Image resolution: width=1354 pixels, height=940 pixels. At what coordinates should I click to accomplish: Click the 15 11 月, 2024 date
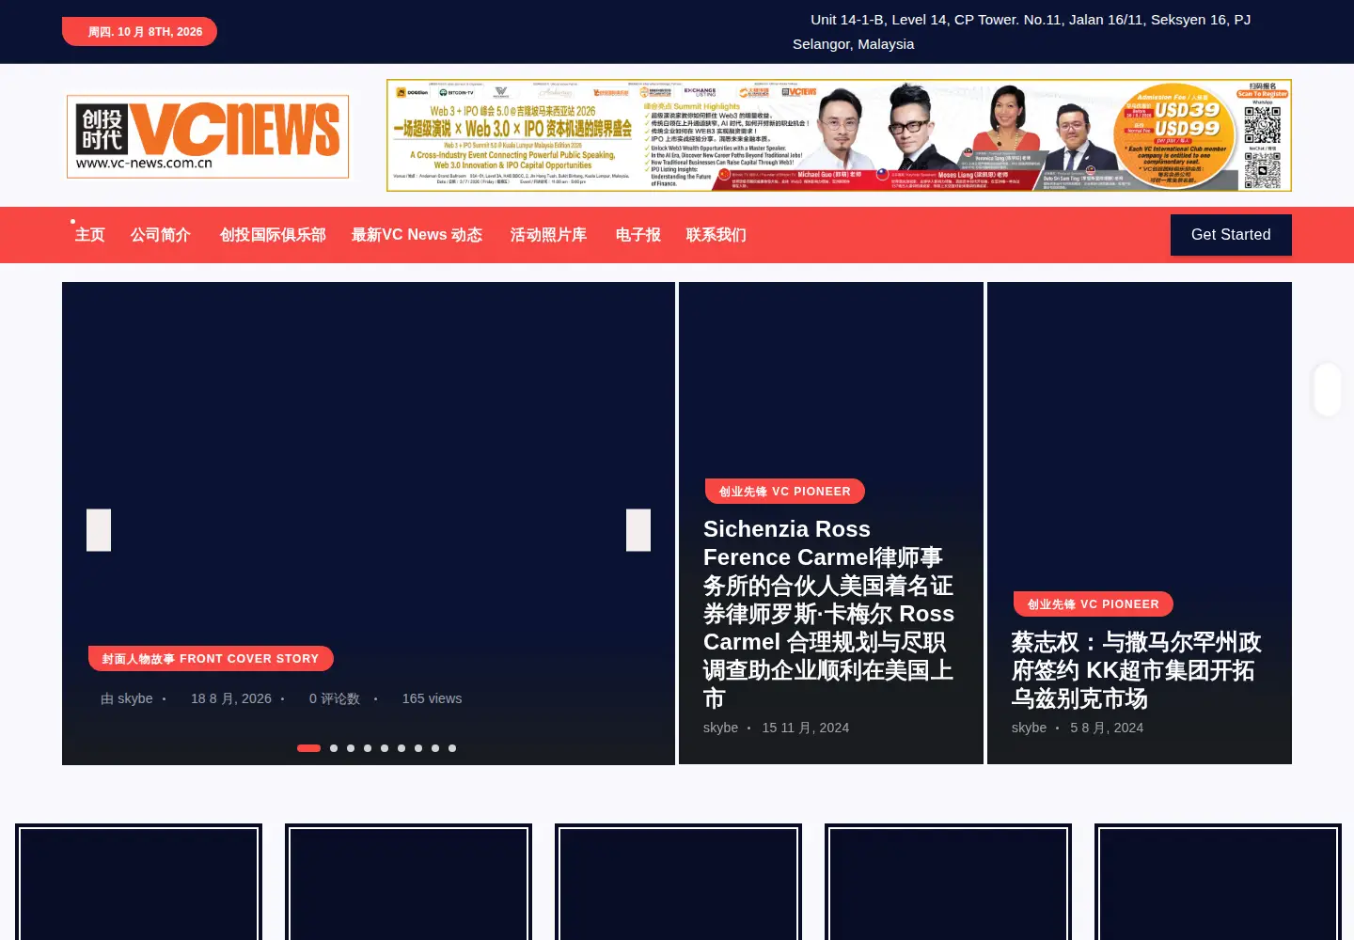(x=806, y=728)
